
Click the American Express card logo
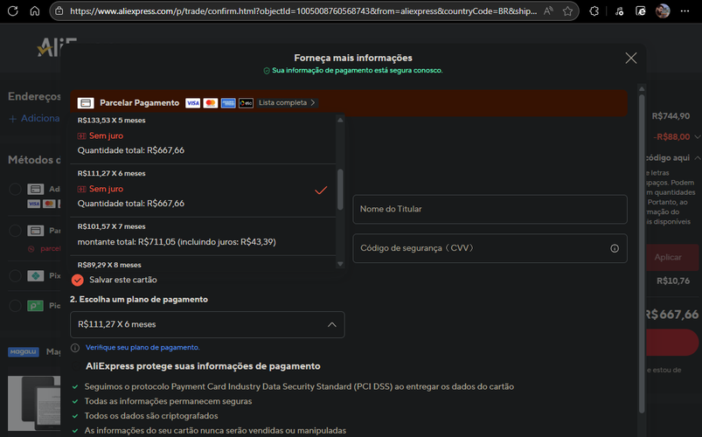click(228, 103)
